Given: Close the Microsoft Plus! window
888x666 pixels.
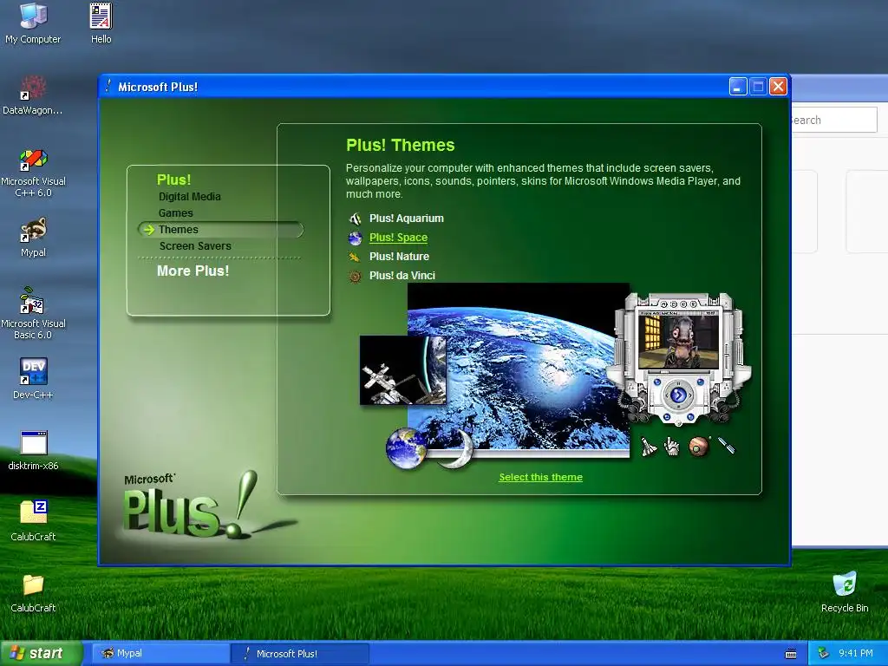Looking at the screenshot, I should pyautogui.click(x=779, y=87).
